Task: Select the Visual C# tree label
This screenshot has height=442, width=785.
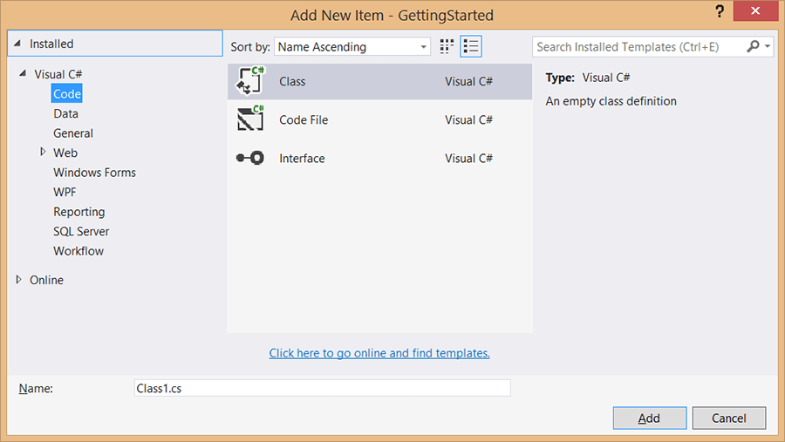Action: (x=58, y=74)
